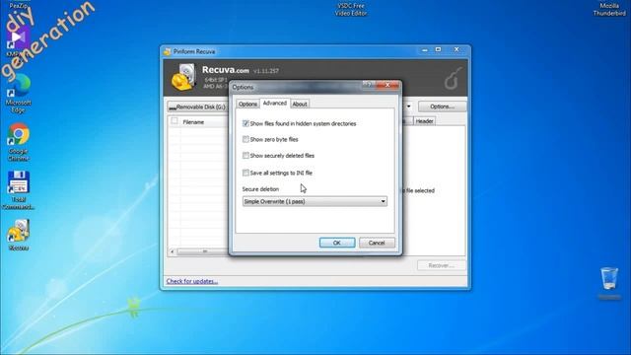Image resolution: width=631 pixels, height=355 pixels.
Task: Click the Recuva hard hat logo
Action: (x=183, y=77)
